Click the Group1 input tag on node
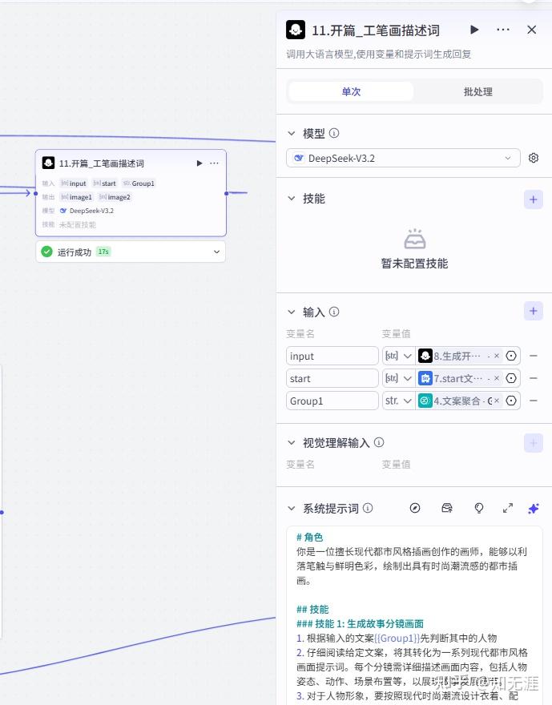The height and width of the screenshot is (705, 552). coord(139,183)
